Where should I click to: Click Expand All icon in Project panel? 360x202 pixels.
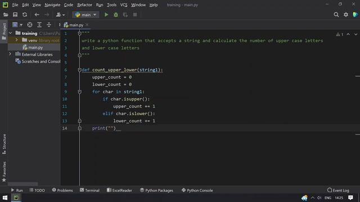point(39,25)
